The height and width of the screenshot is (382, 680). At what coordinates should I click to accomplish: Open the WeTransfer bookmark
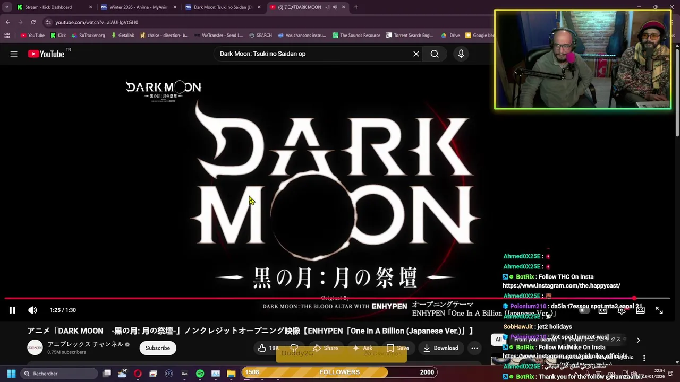pyautogui.click(x=218, y=36)
